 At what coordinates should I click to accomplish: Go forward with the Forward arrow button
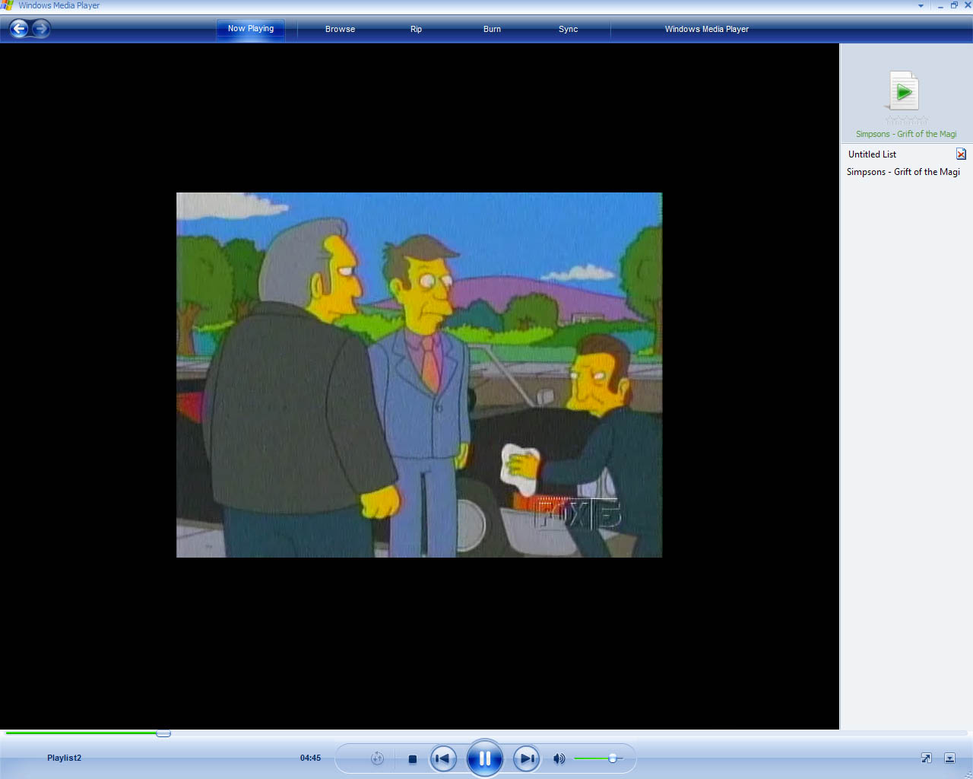pyautogui.click(x=41, y=29)
